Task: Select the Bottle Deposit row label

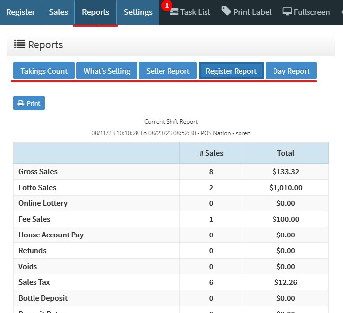Action: pos(43,298)
